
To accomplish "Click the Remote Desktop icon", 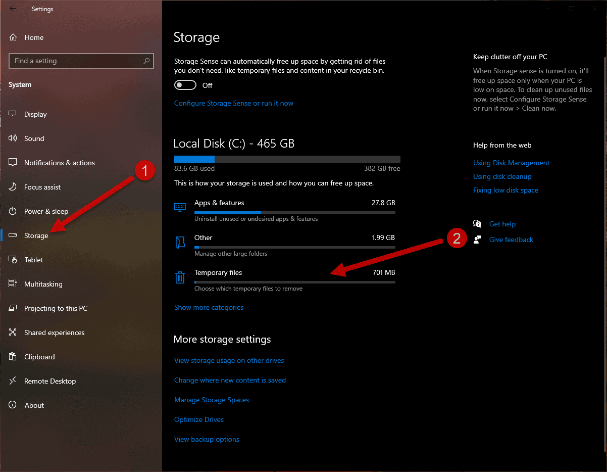I will coord(13,381).
